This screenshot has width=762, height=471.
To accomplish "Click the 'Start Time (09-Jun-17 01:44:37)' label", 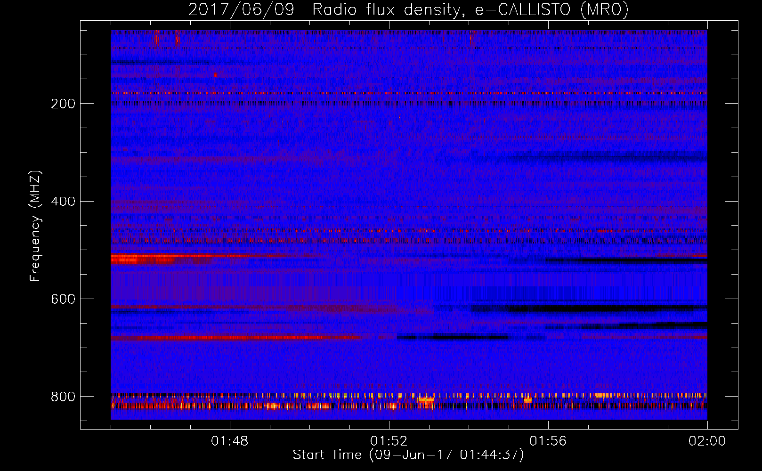I will point(408,455).
